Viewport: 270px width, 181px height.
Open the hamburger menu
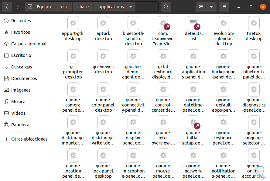coord(224,6)
